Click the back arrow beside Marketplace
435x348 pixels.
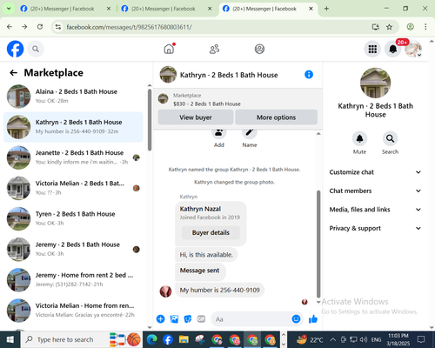tap(13, 72)
